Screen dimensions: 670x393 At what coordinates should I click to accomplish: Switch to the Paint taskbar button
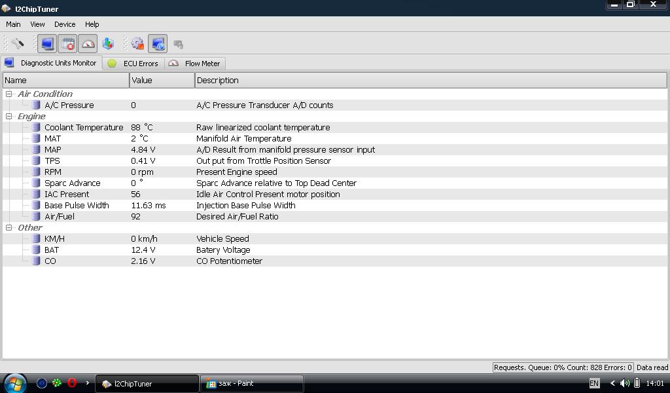coord(252,384)
